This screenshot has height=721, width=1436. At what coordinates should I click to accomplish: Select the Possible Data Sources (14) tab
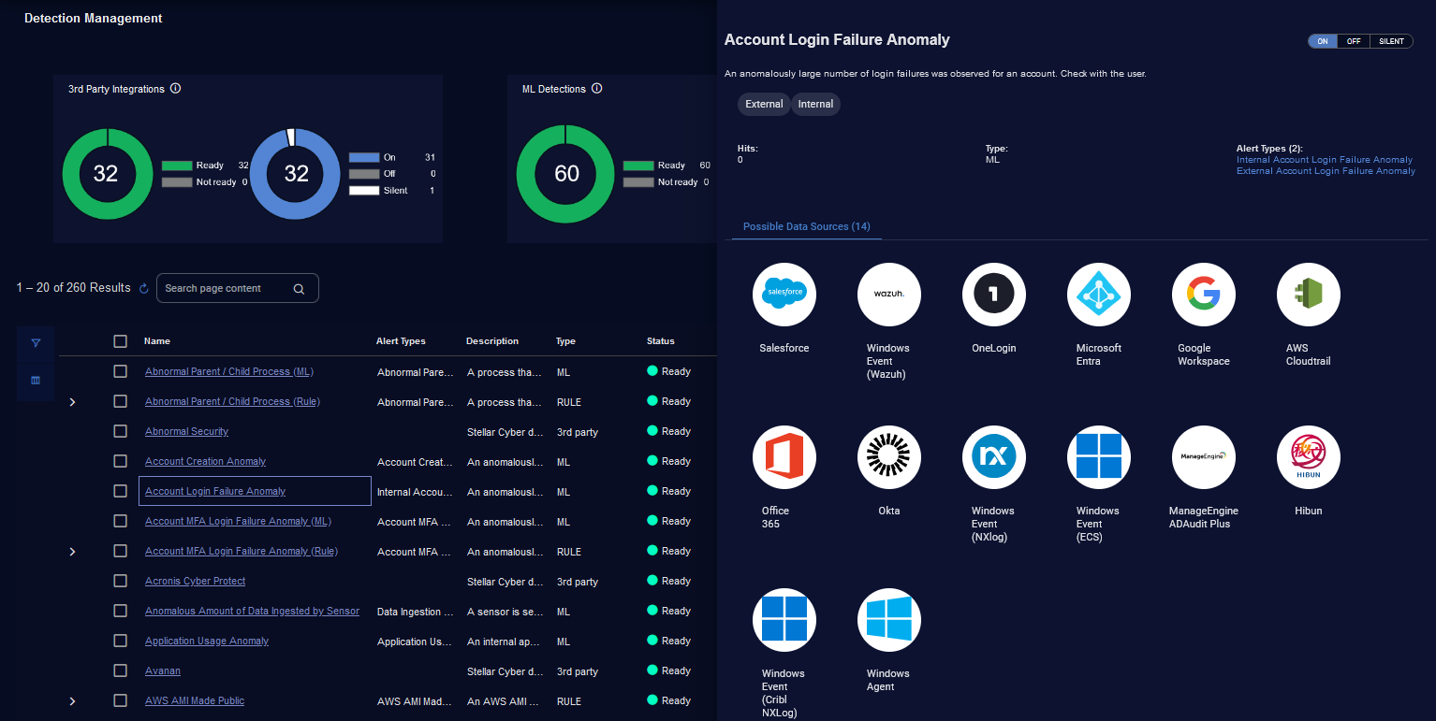806,226
